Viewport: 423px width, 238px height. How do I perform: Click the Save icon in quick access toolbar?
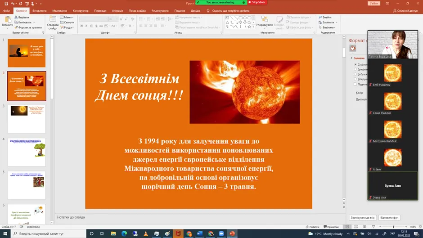[x=6, y=3]
